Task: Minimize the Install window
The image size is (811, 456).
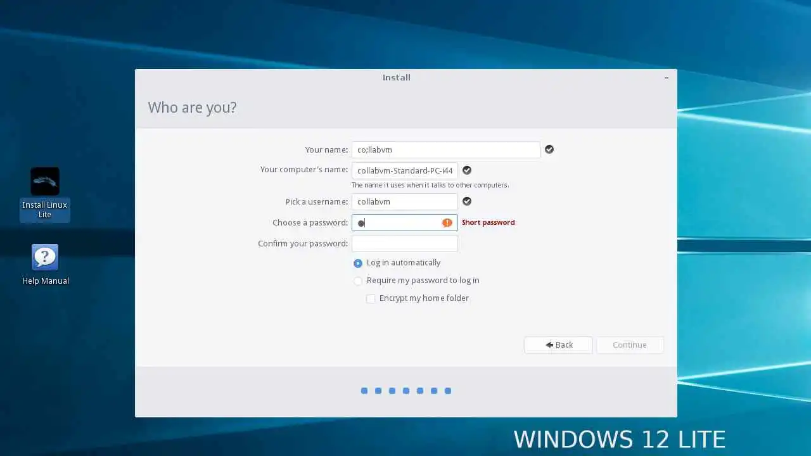Action: pyautogui.click(x=666, y=77)
